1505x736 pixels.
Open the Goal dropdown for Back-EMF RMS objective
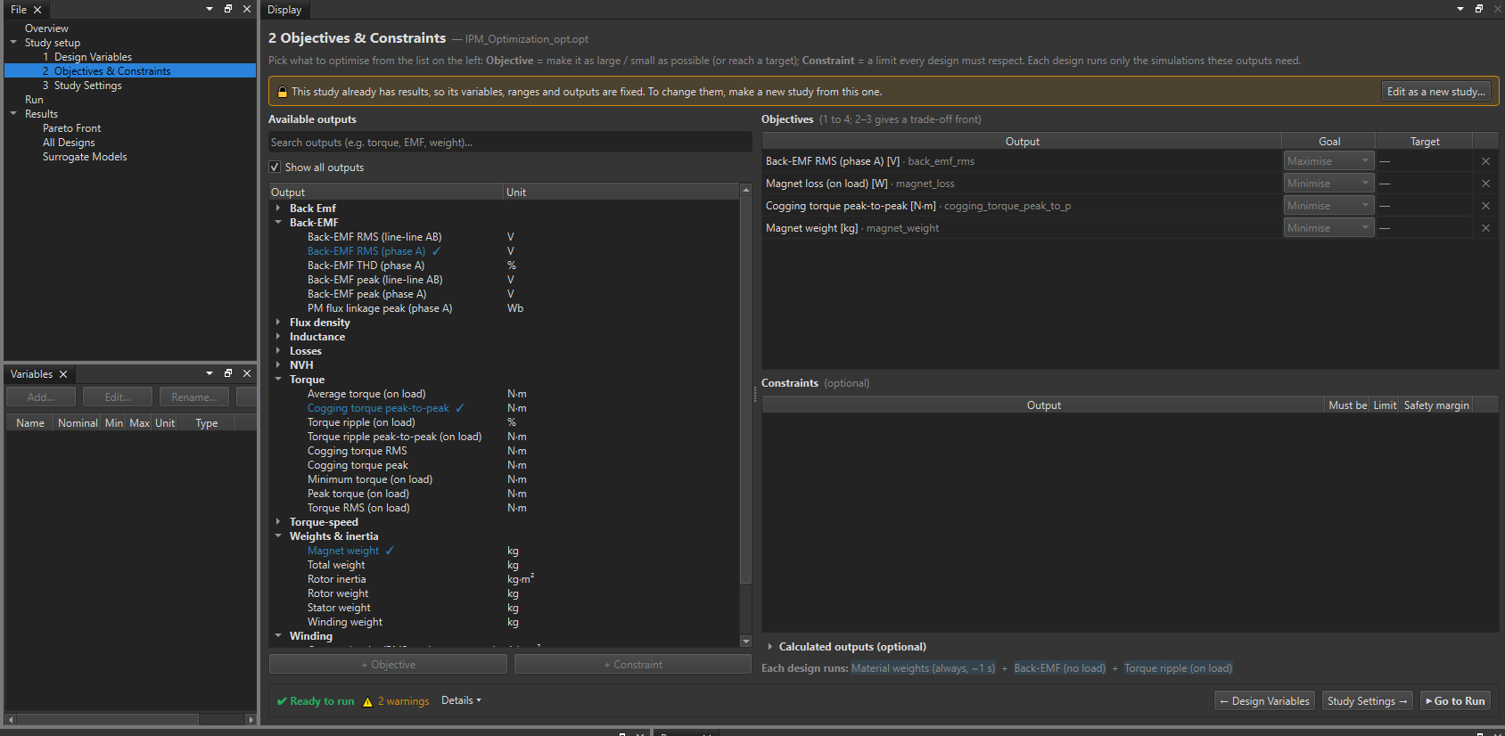click(x=1328, y=161)
